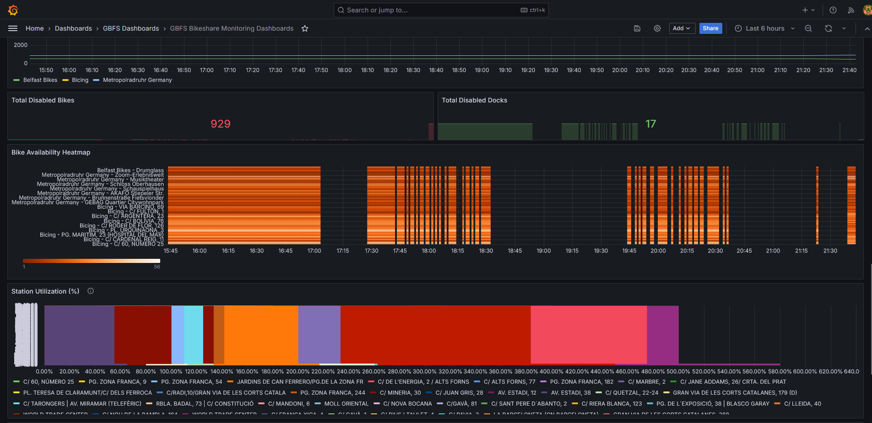Toggle C/ ALTS FORNS, 77 legend entry
The image size is (872, 423).
pyautogui.click(x=509, y=382)
